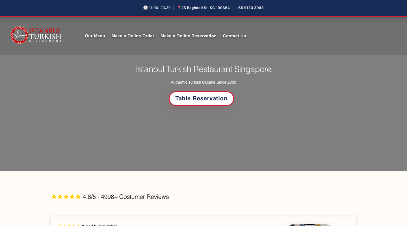Click the Istanbul Turkish Restaurant logo
This screenshot has height=226, width=407.
pos(36,35)
